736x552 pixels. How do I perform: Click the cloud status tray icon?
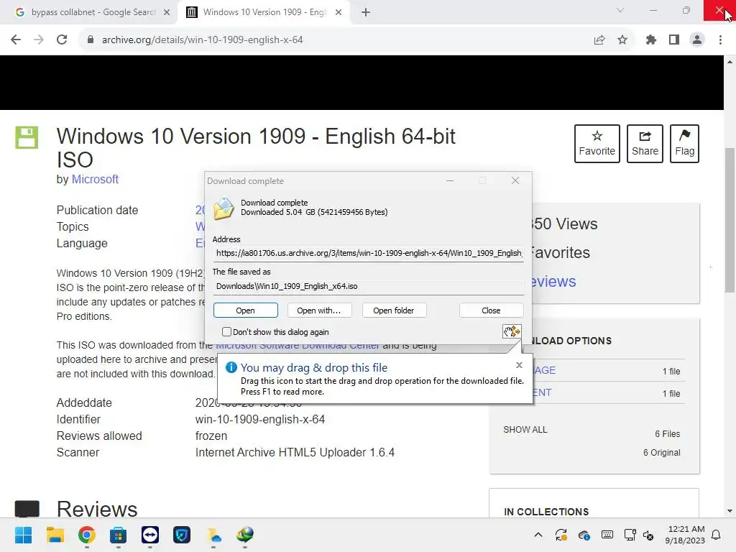click(x=584, y=535)
